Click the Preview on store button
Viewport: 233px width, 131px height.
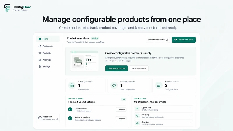click(x=184, y=40)
